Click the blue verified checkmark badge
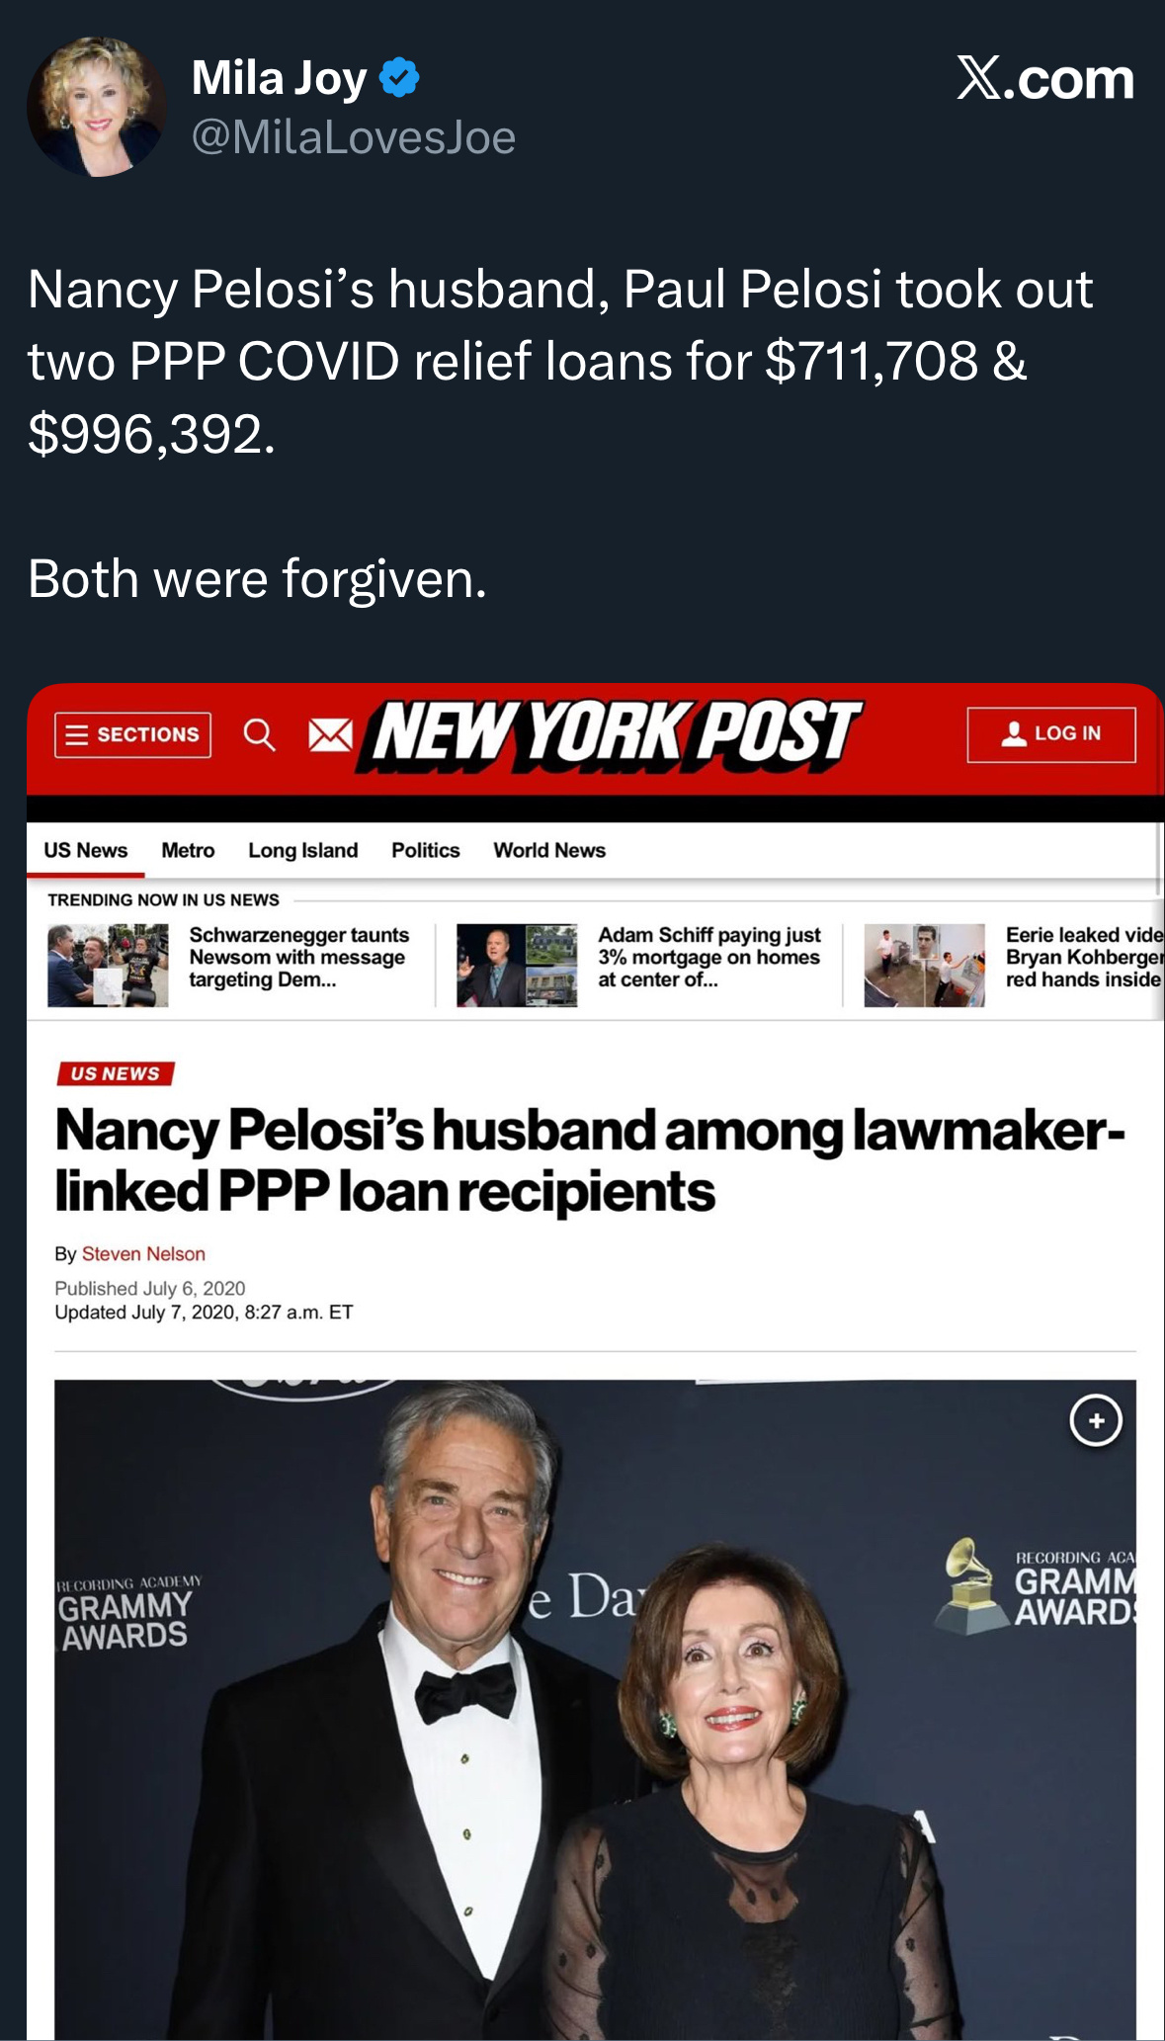 pos(399,77)
